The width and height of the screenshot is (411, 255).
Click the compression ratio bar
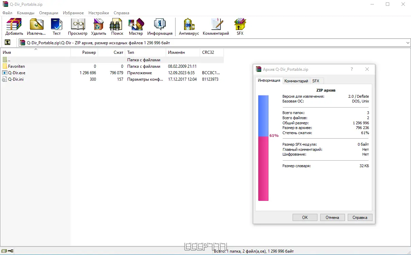coord(263,148)
